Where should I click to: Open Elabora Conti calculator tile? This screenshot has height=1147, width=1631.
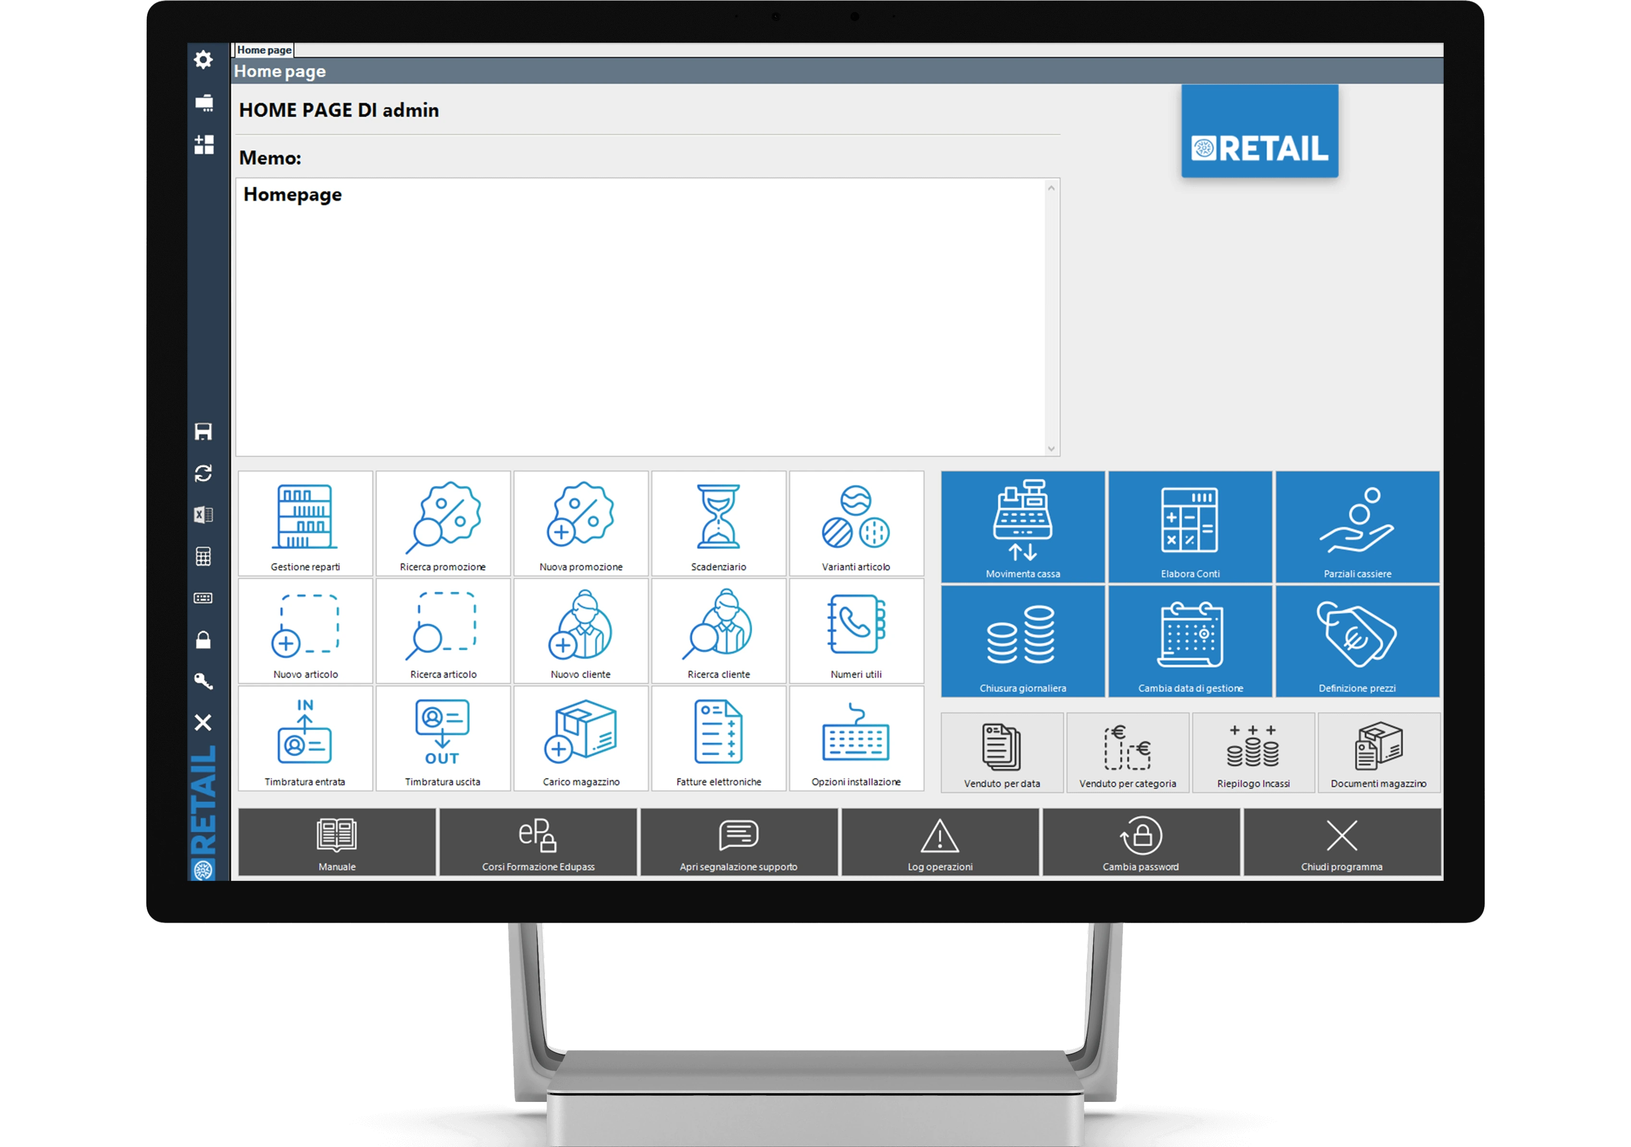[x=1190, y=527]
